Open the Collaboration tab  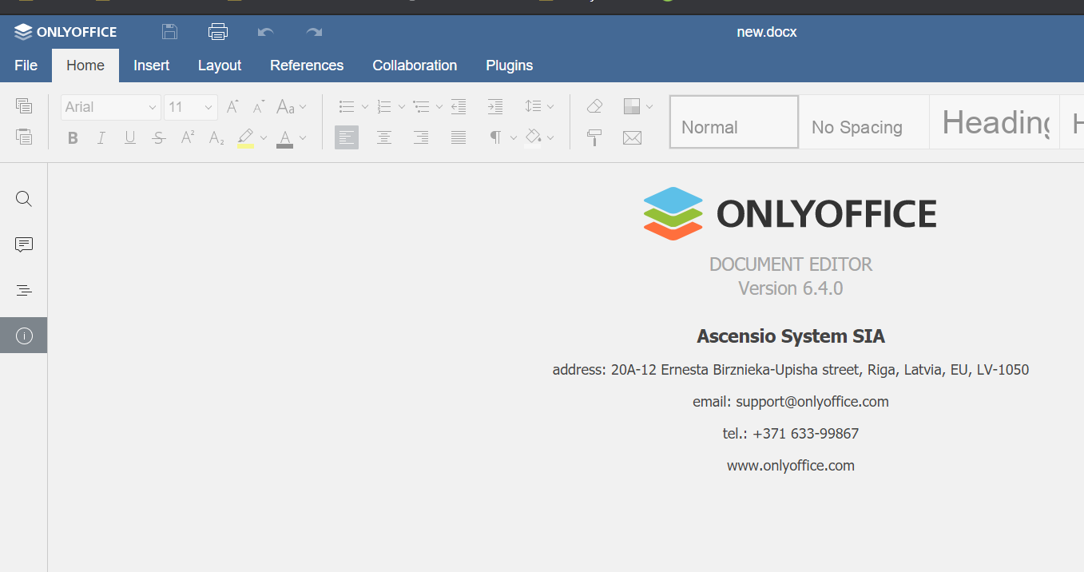(415, 65)
